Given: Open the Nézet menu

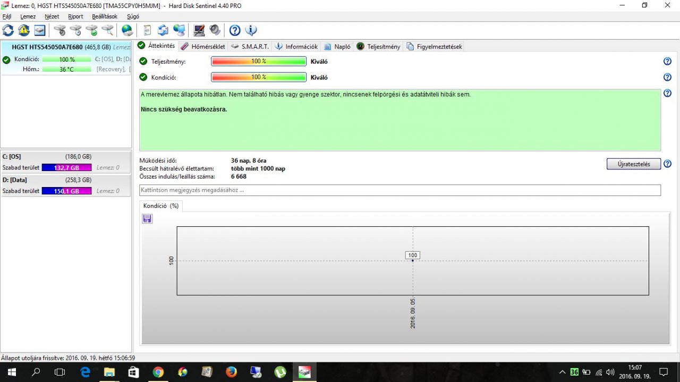Looking at the screenshot, I should coord(52,16).
